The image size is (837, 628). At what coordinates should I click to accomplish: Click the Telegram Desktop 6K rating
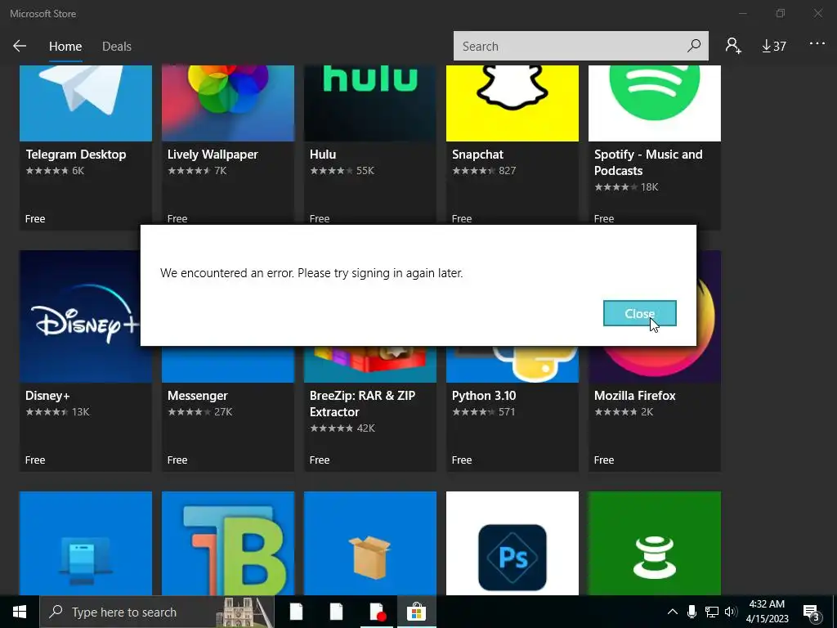(55, 171)
